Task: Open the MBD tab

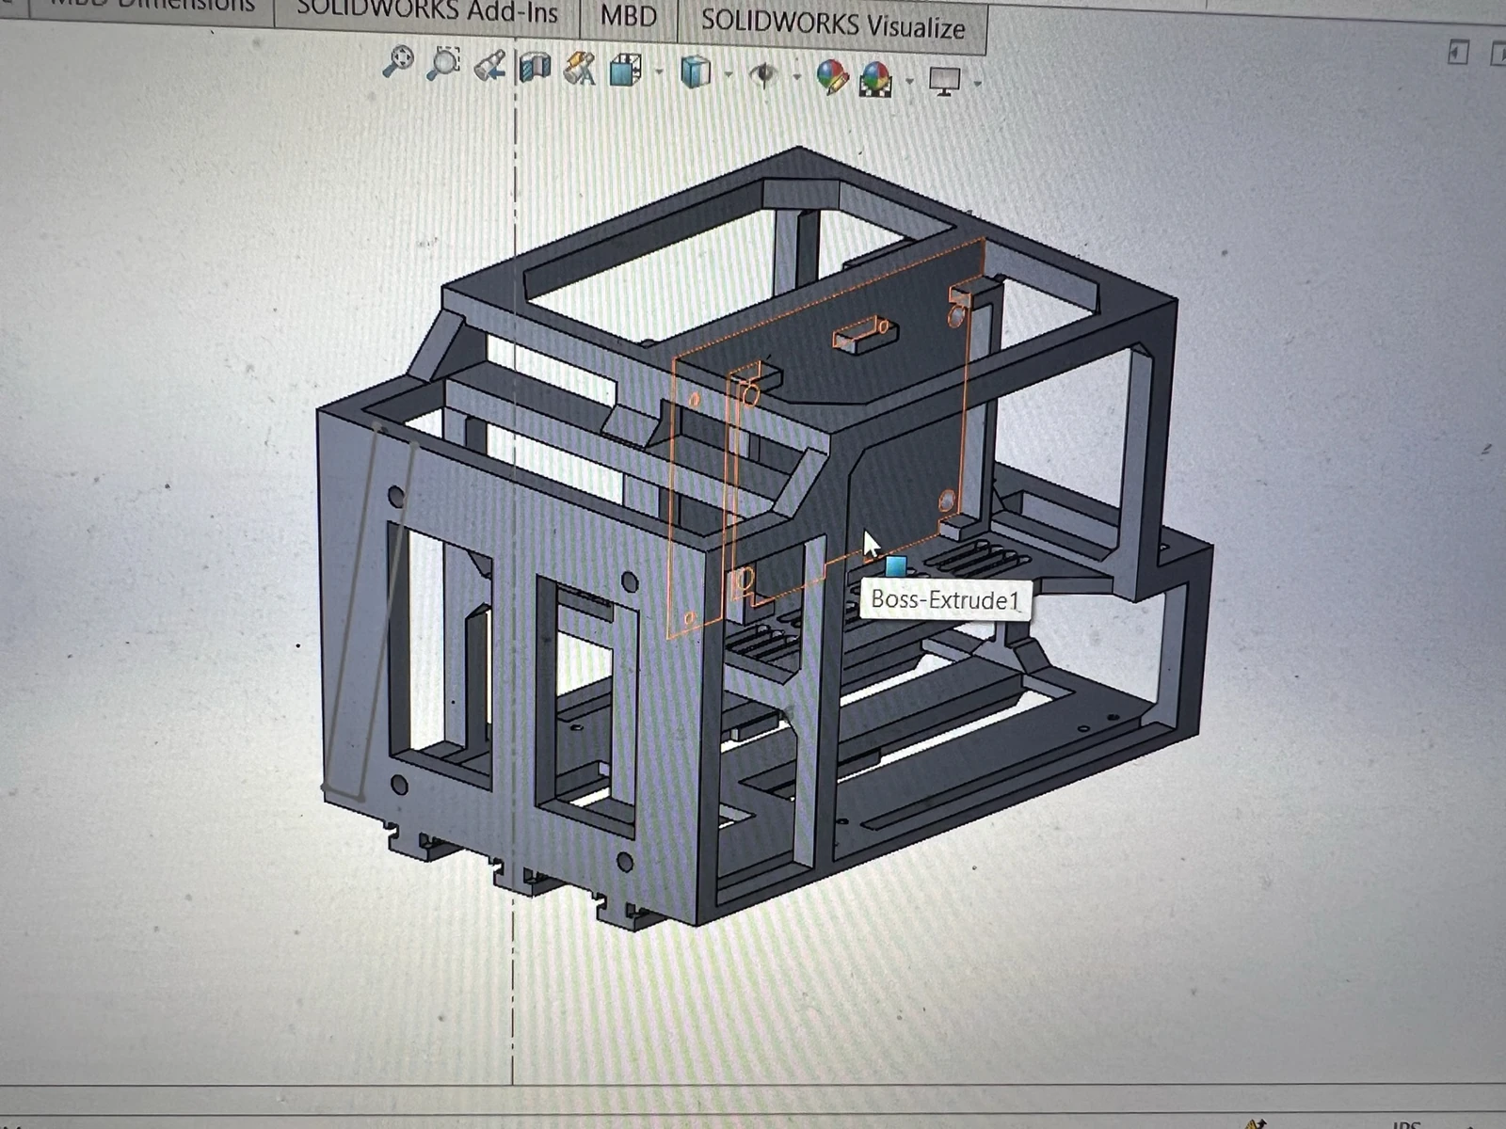Action: coord(629,17)
